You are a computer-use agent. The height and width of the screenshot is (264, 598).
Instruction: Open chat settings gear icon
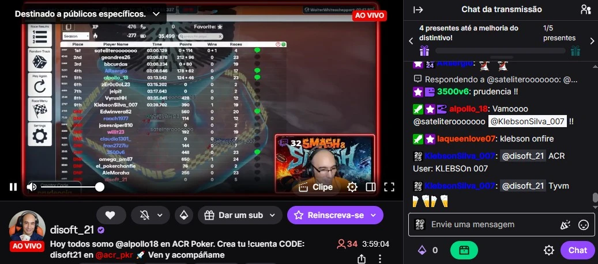[548, 250]
